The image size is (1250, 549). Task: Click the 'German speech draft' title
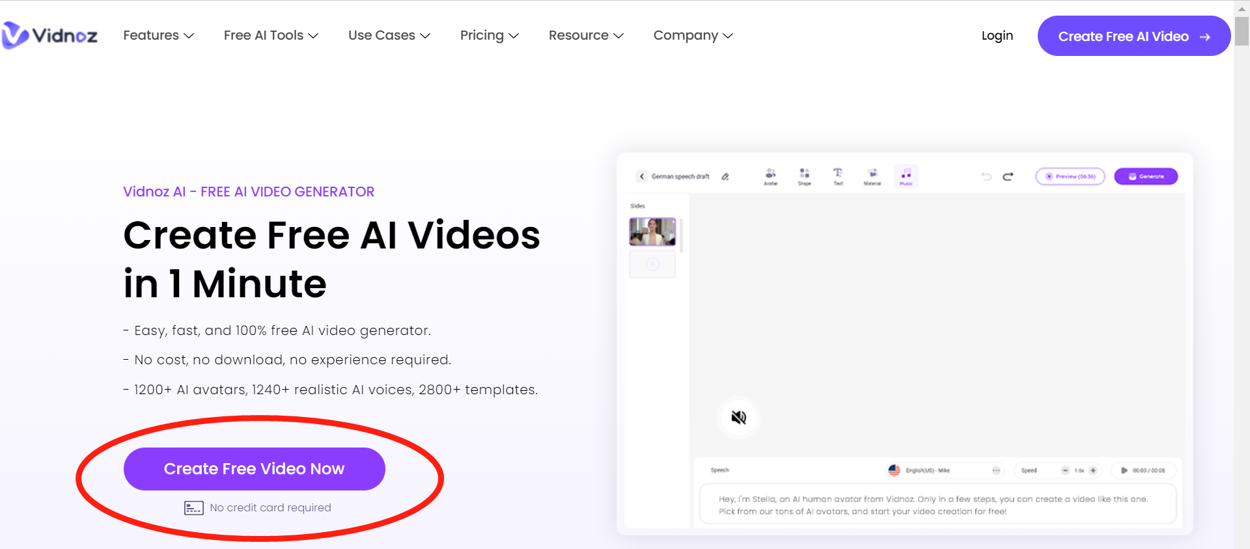click(x=680, y=176)
